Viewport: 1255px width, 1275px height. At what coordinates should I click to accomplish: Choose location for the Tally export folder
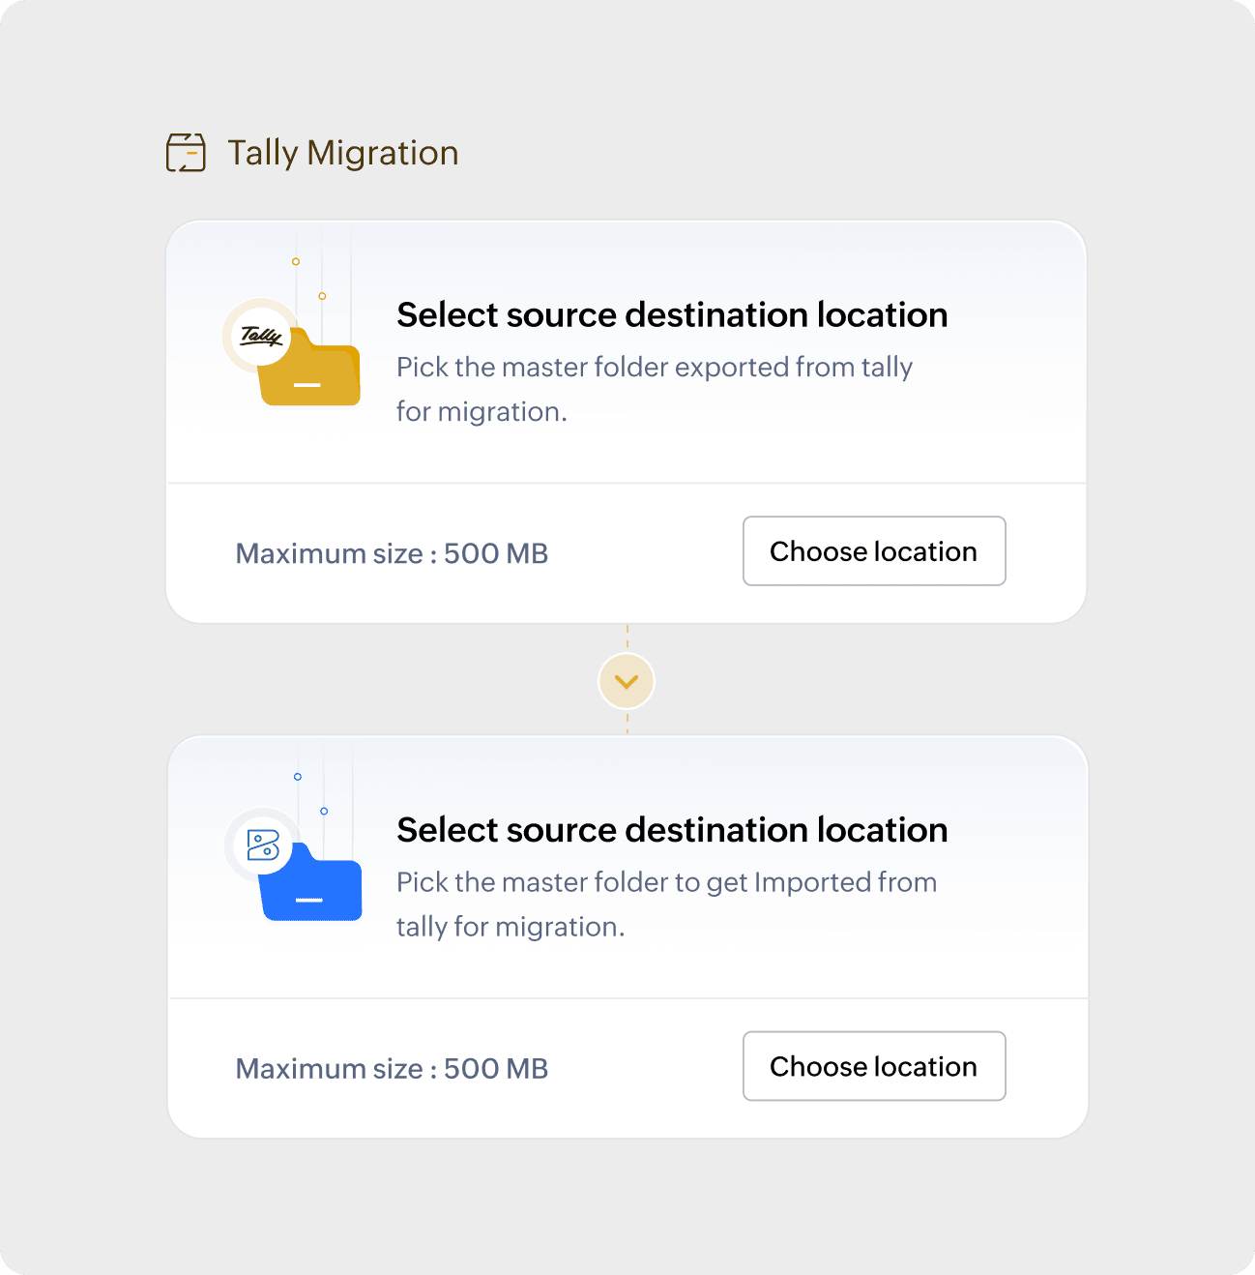point(873,551)
